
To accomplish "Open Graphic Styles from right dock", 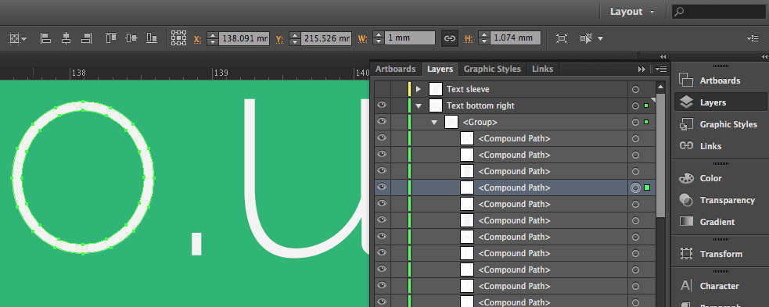I will (x=719, y=124).
